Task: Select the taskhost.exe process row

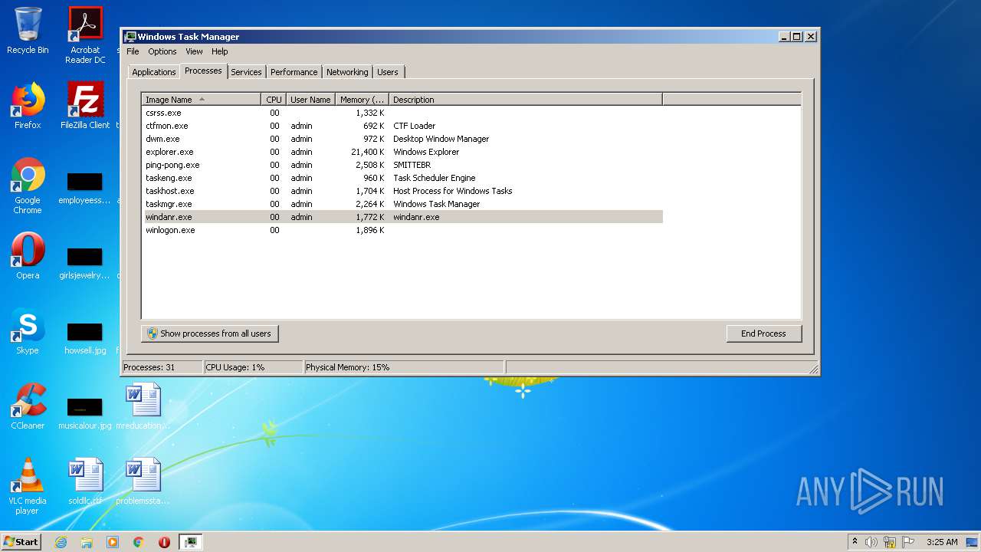Action: click(x=402, y=191)
